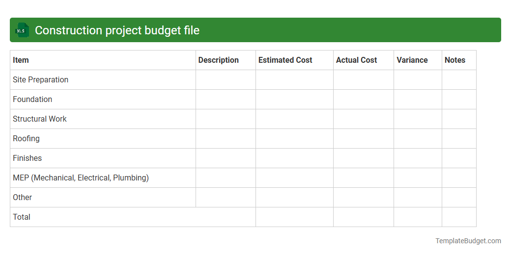Select Description cell for Other row
This screenshot has width=511, height=255.
click(226, 198)
